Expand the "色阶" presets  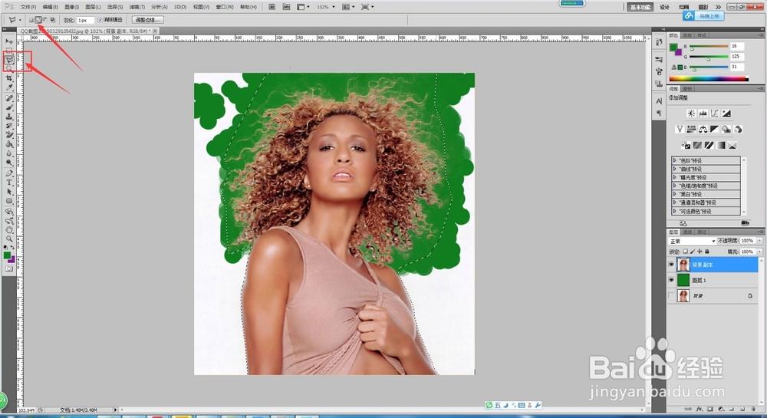point(674,160)
